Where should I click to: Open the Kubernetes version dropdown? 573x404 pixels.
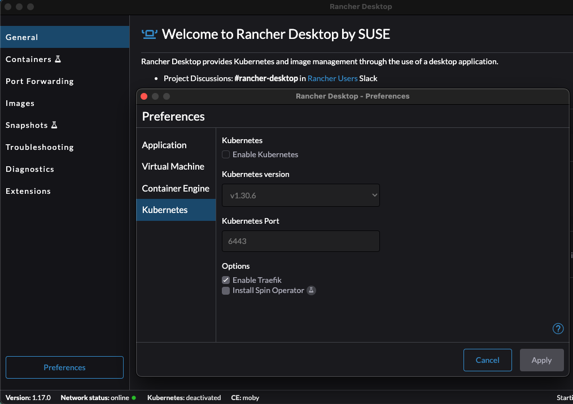pos(300,195)
